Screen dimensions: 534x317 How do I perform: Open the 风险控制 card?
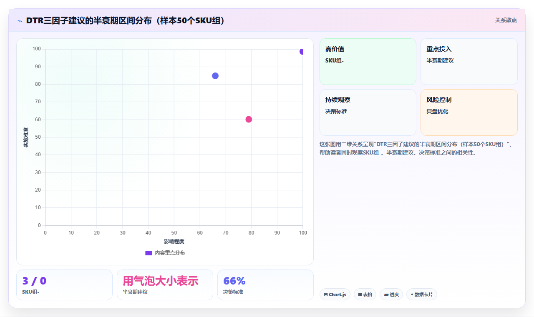click(x=469, y=112)
